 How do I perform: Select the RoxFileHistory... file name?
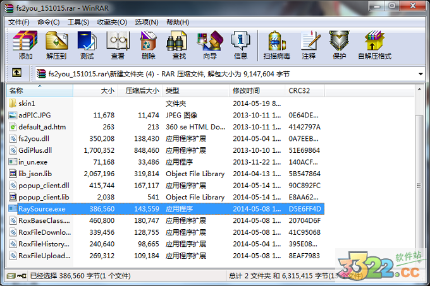[44, 244]
